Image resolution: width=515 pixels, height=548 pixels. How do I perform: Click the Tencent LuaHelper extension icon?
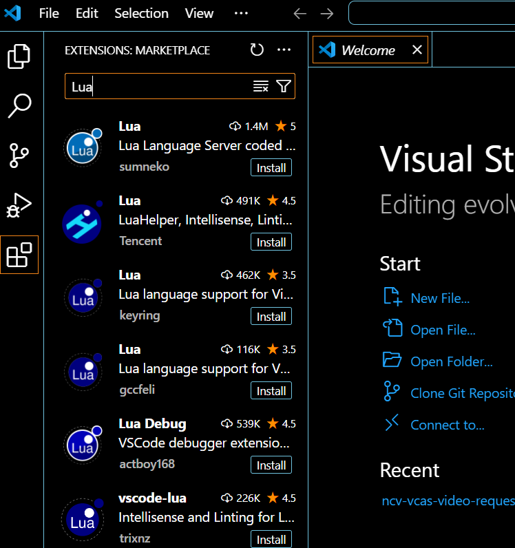coord(82,223)
